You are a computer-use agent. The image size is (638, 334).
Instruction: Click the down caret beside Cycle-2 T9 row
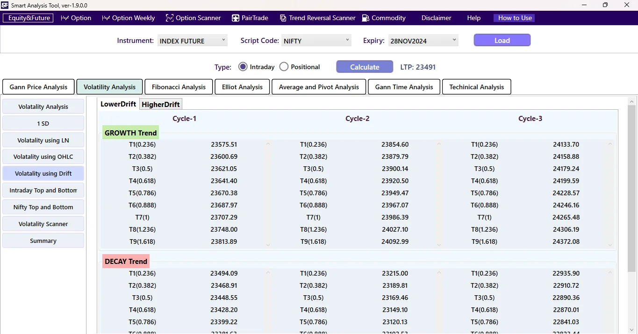tap(438, 244)
